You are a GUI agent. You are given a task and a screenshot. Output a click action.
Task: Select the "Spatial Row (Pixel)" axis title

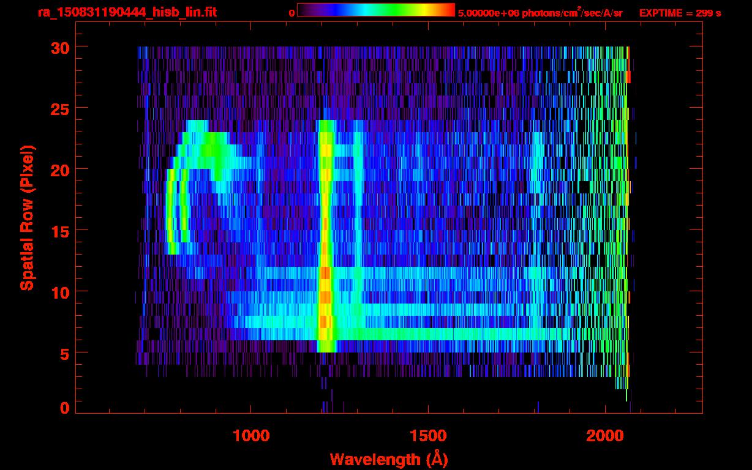[x=27, y=217]
